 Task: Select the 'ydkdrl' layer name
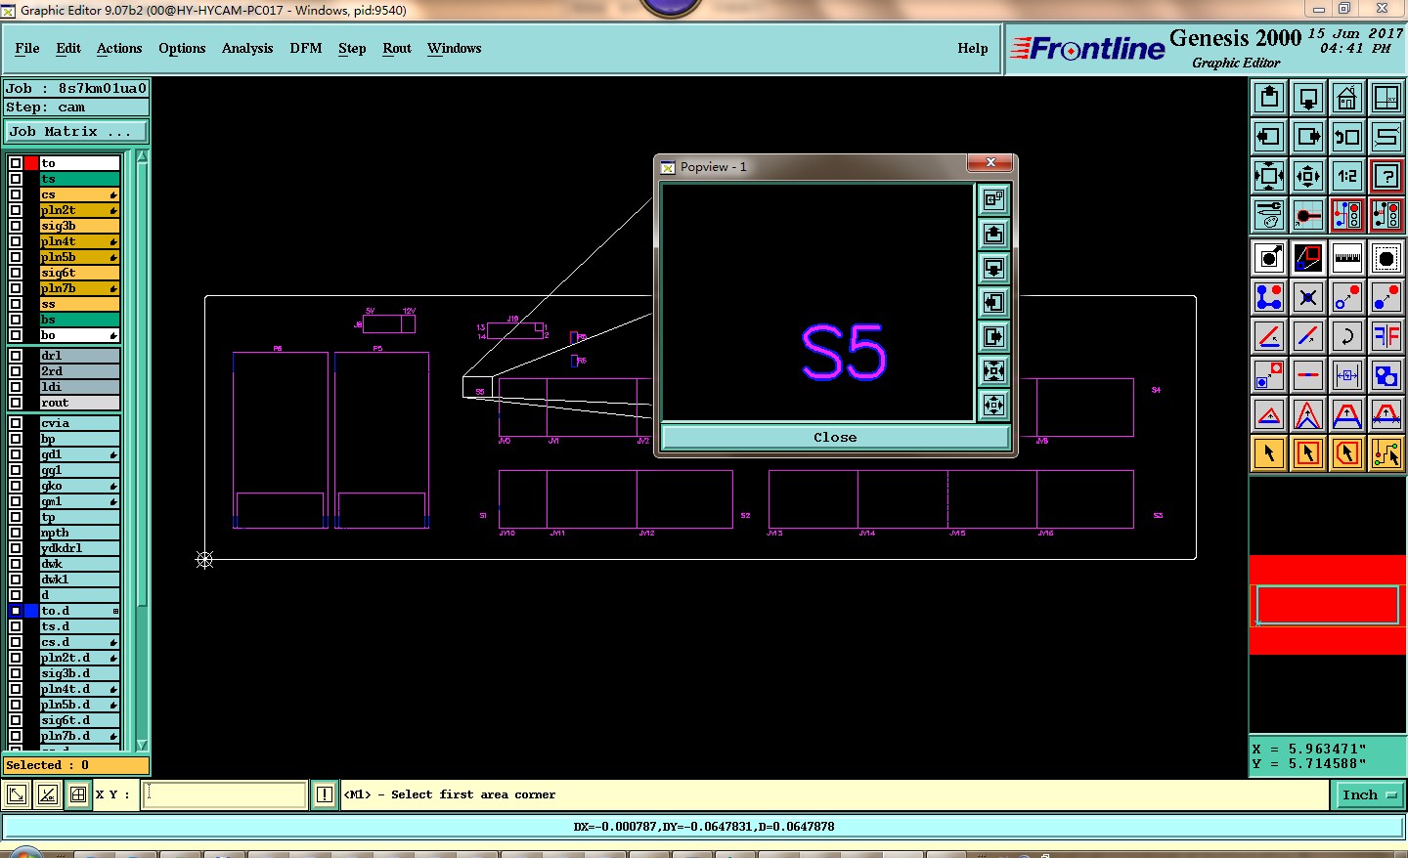tap(79, 548)
